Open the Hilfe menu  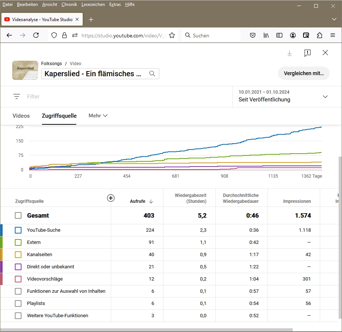pos(130,4)
